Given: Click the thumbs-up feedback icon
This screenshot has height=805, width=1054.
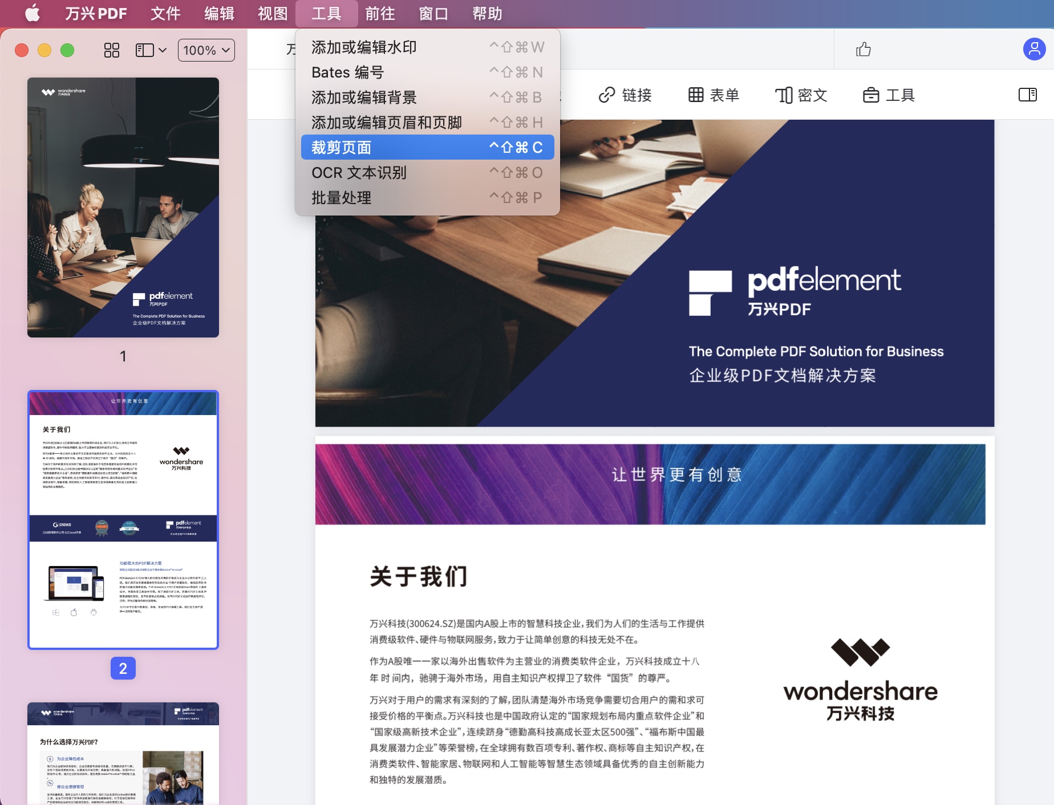Looking at the screenshot, I should [x=863, y=50].
